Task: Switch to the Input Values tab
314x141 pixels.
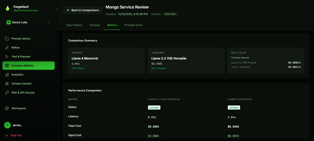Action: click(74, 25)
